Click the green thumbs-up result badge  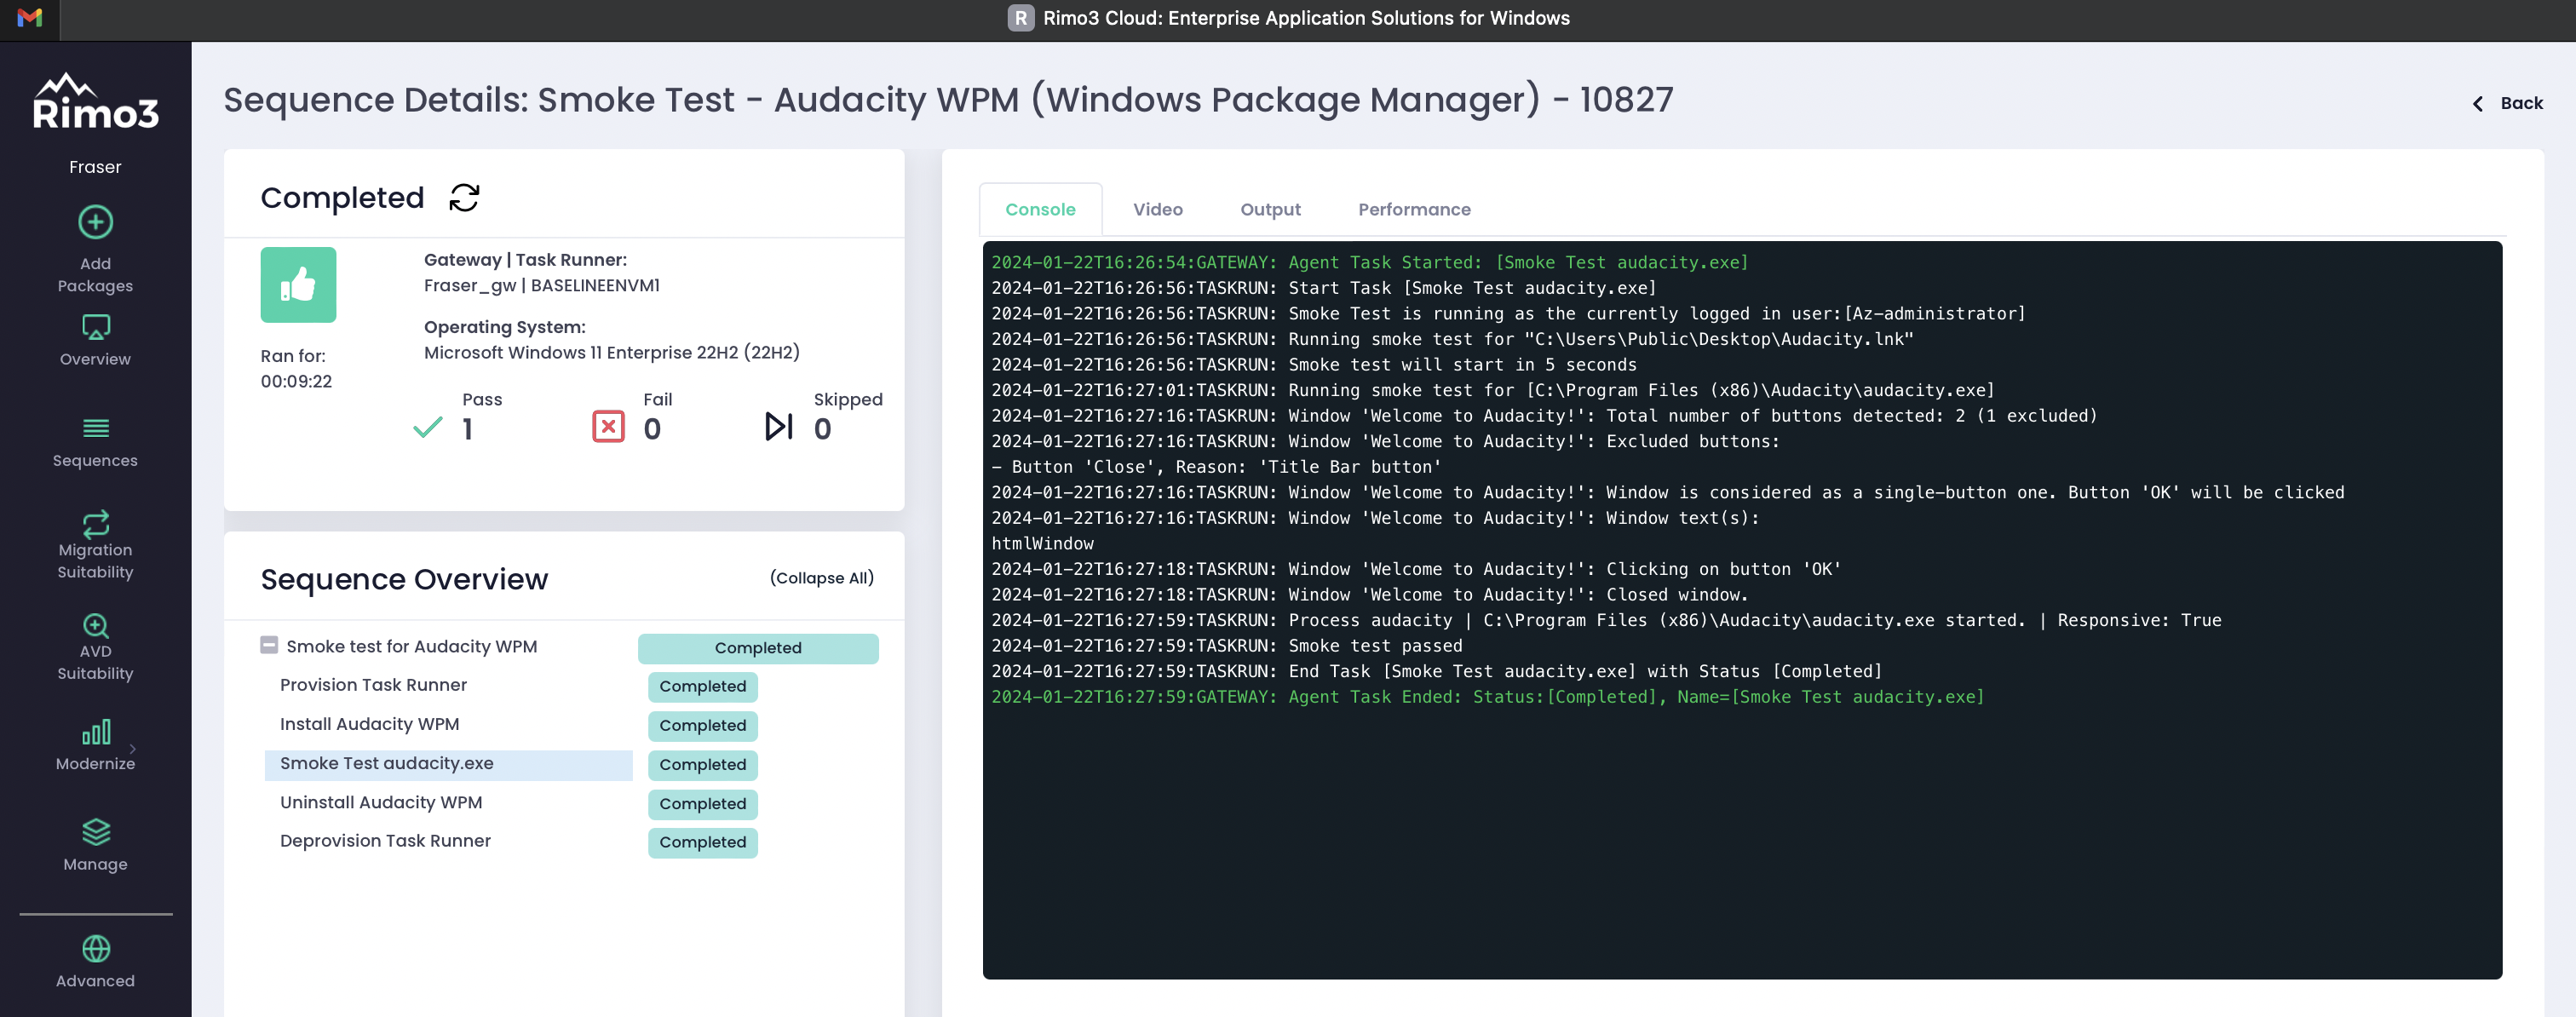coord(298,285)
